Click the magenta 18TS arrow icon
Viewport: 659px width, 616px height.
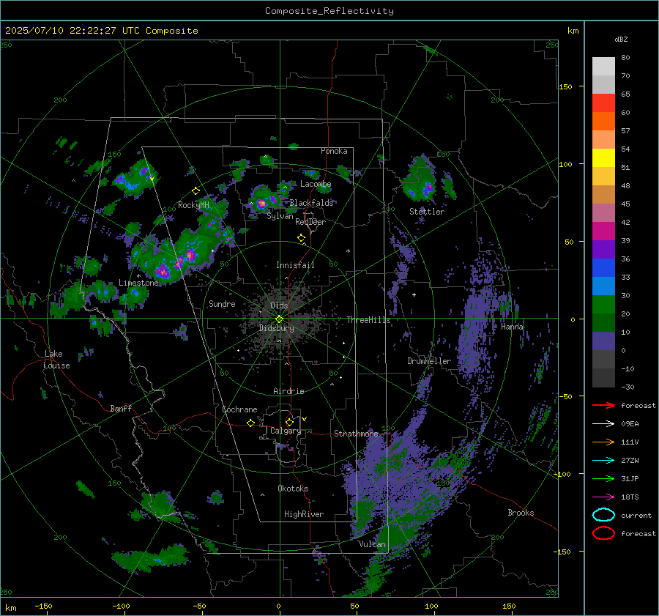click(603, 497)
